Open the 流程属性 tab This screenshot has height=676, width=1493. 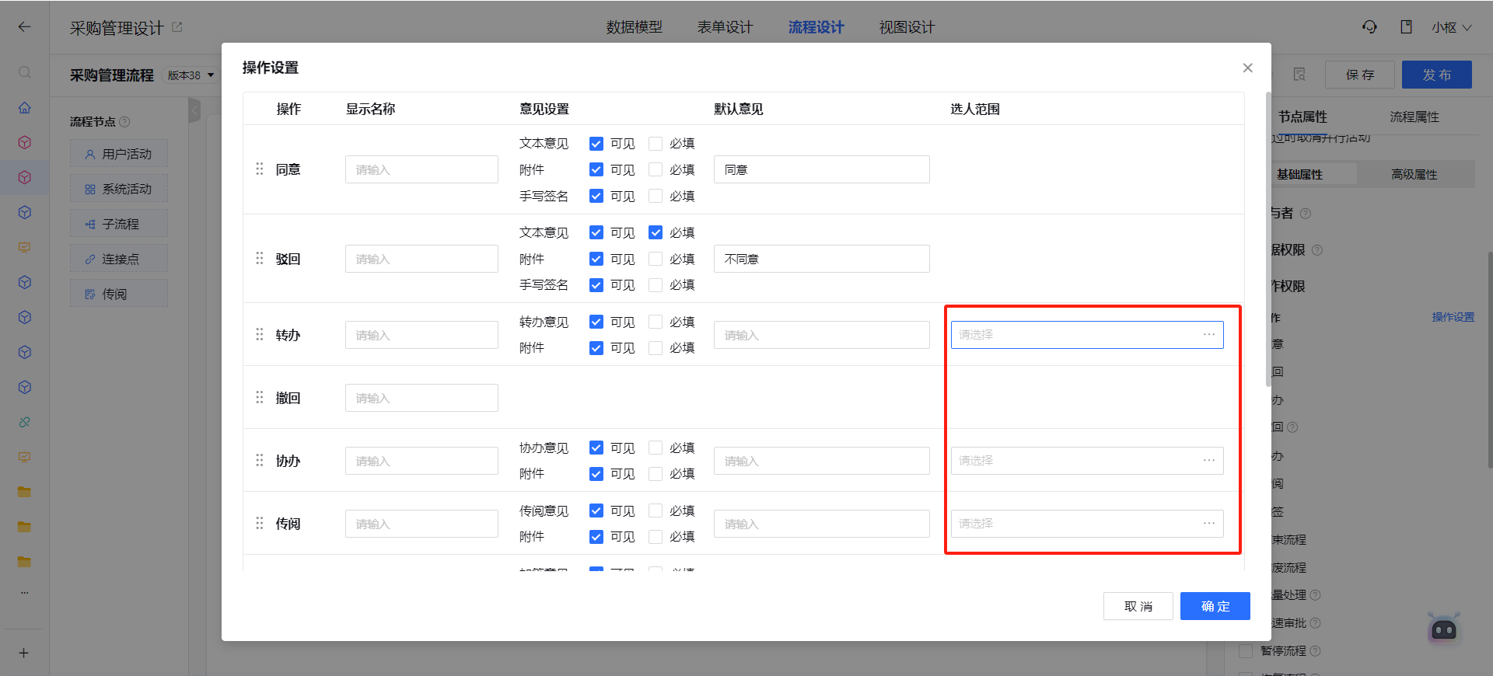pyautogui.click(x=1414, y=117)
